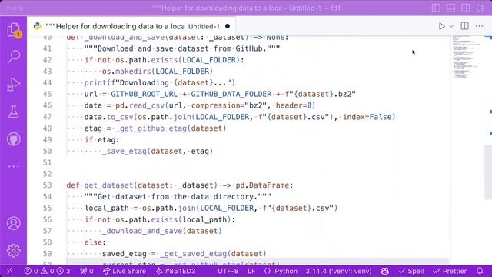The height and width of the screenshot is (277, 492).
Task: Toggle the Spell checker status item
Action: click(x=411, y=271)
